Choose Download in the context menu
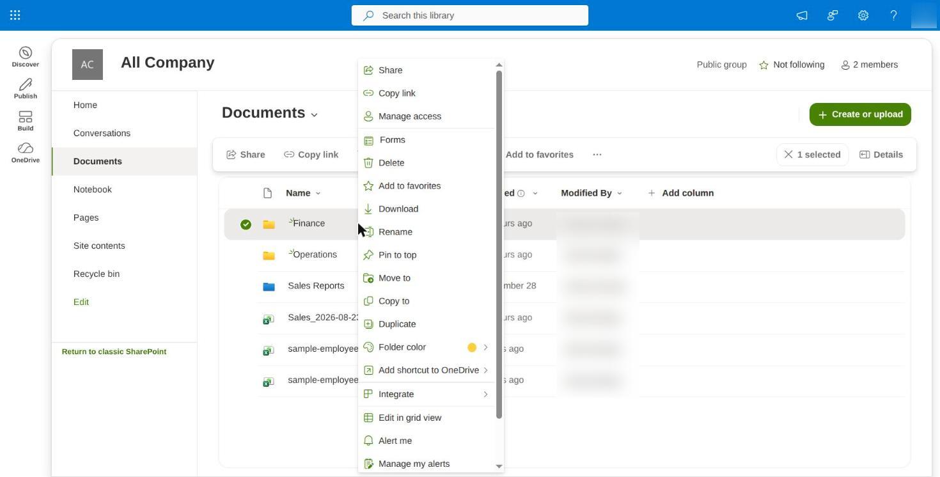The image size is (940, 477). pyautogui.click(x=428, y=209)
